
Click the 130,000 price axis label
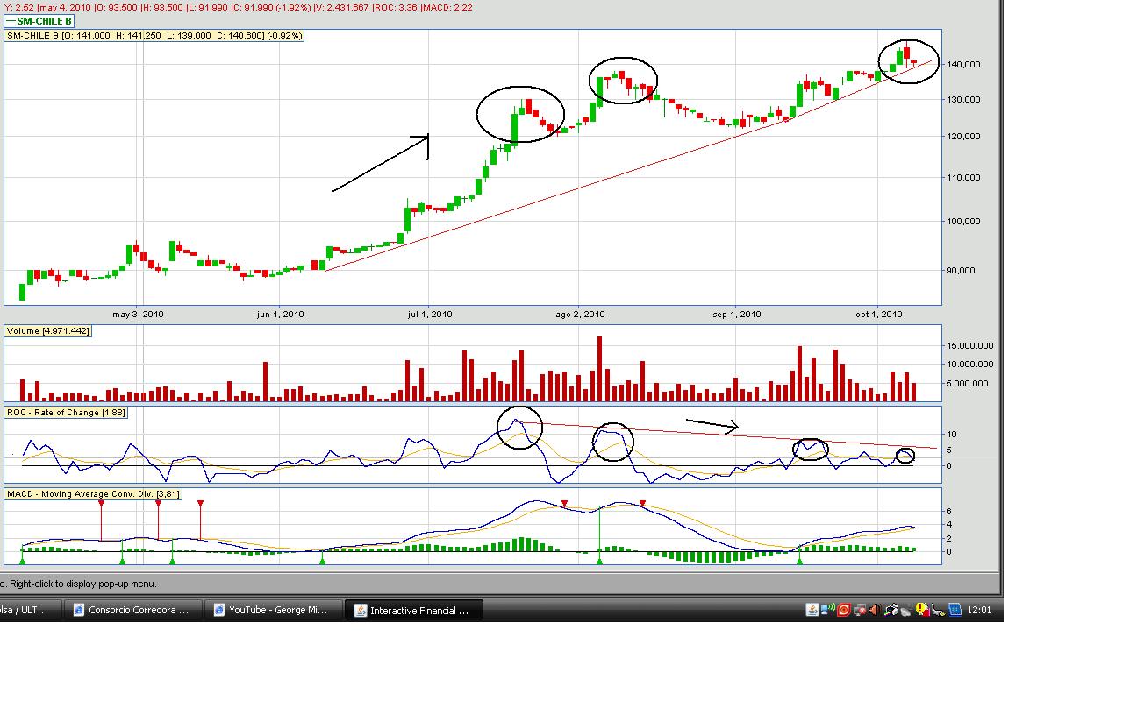(962, 99)
